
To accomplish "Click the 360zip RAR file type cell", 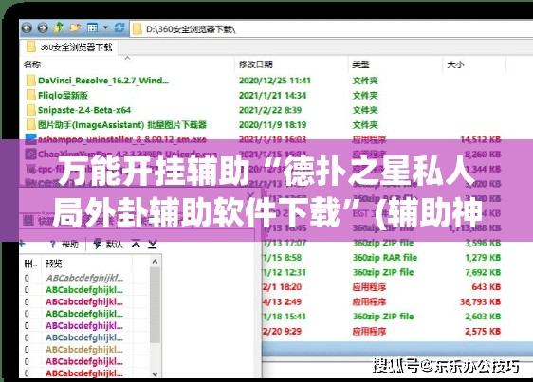I will pyautogui.click(x=385, y=257).
